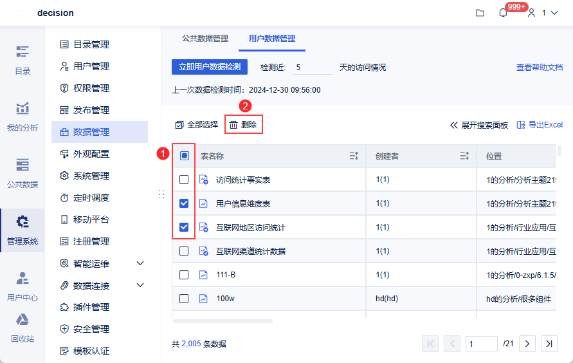
Task: Click the page number input field
Action: pyautogui.click(x=482, y=344)
